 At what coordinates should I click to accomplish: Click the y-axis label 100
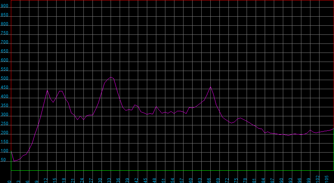pos(4,151)
